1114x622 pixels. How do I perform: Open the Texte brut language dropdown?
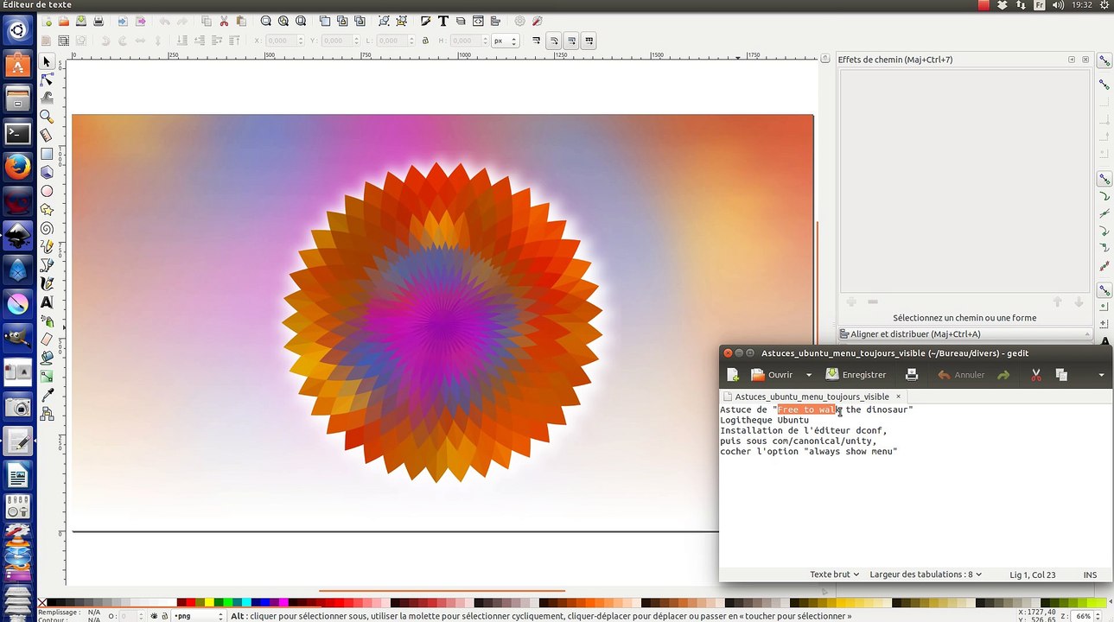click(835, 574)
